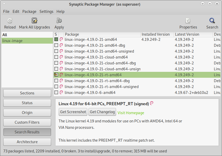
Task: Select the linux-image search entry
Action: point(27,41)
